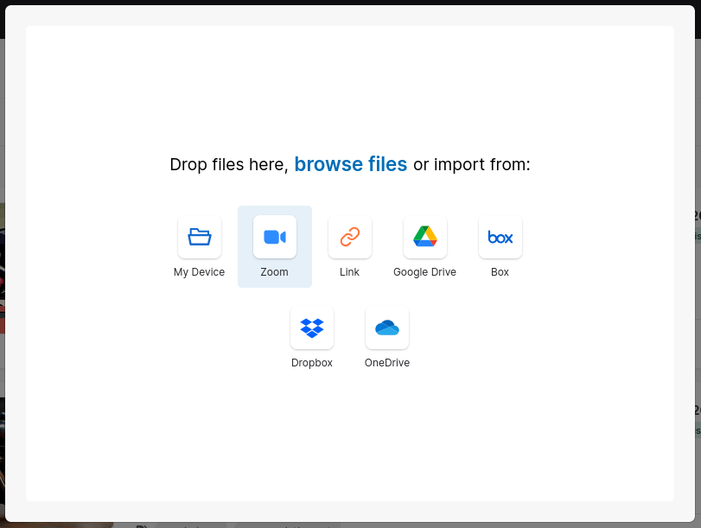Import from the Google Drive icon
Image resolution: width=701 pixels, height=528 pixels.
[424, 237]
